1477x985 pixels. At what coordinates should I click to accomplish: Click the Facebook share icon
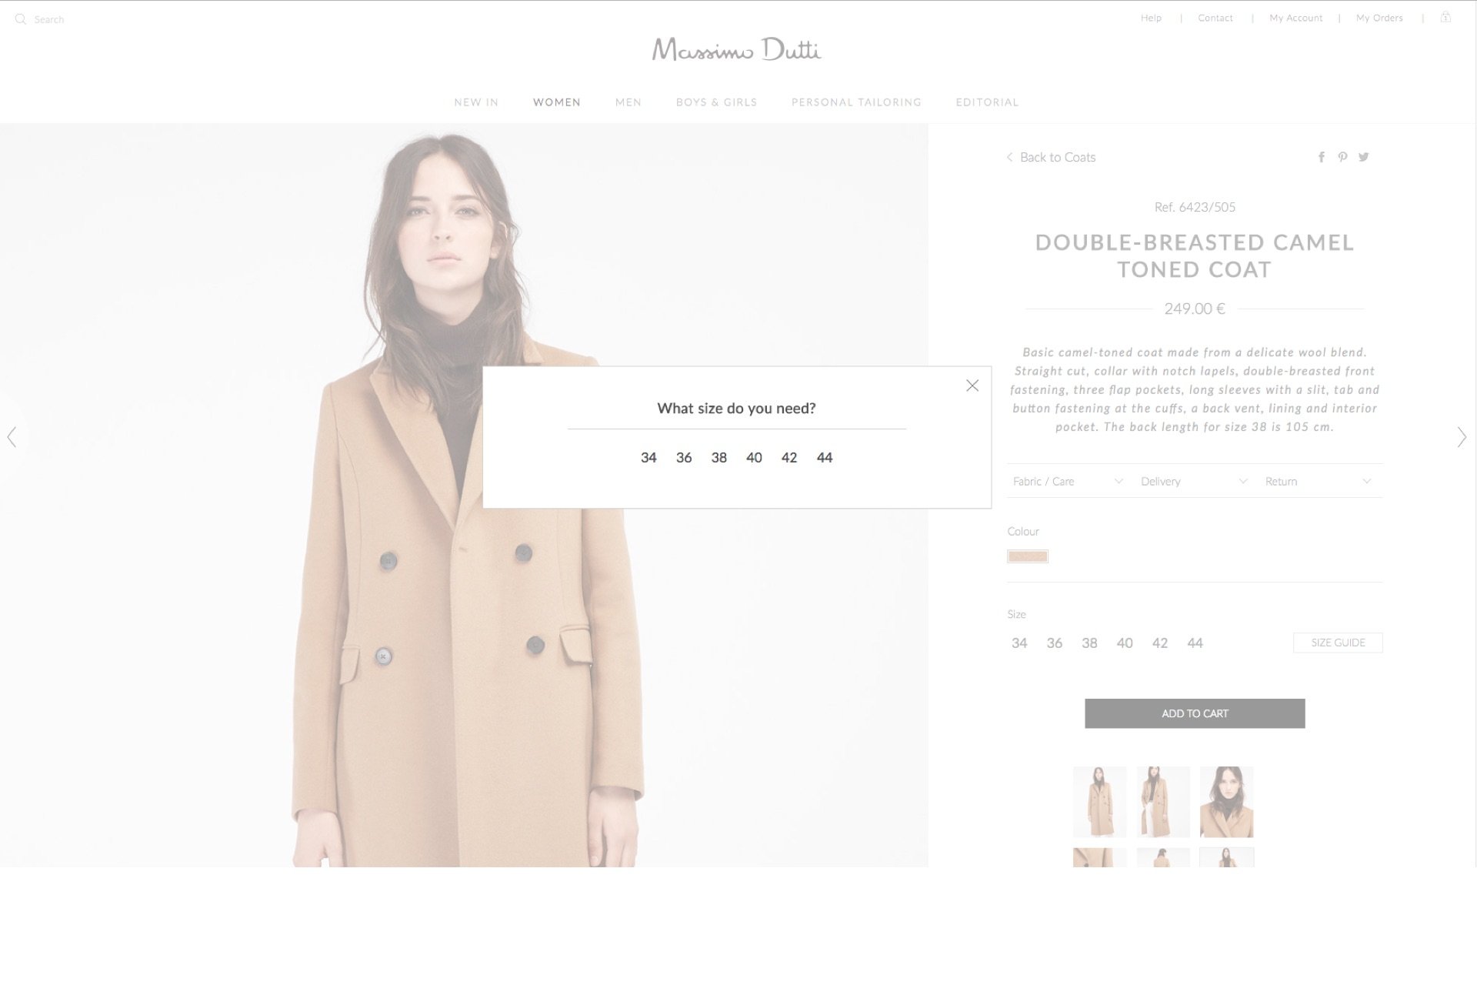[x=1321, y=156]
